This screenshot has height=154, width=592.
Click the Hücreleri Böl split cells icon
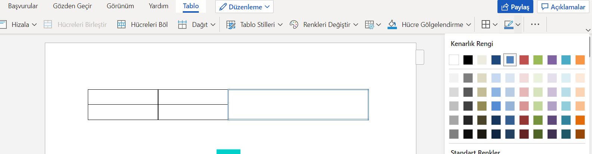[x=121, y=25]
